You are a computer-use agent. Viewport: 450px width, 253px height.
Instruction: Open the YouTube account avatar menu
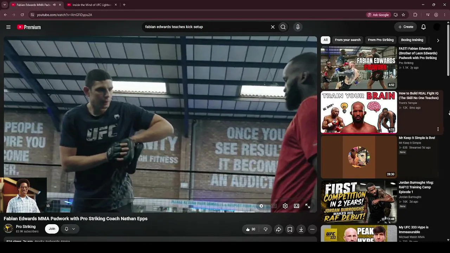coord(437,27)
